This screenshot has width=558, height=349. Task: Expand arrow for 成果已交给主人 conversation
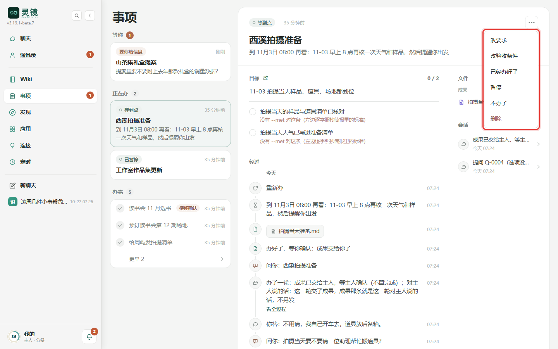pyautogui.click(x=539, y=144)
